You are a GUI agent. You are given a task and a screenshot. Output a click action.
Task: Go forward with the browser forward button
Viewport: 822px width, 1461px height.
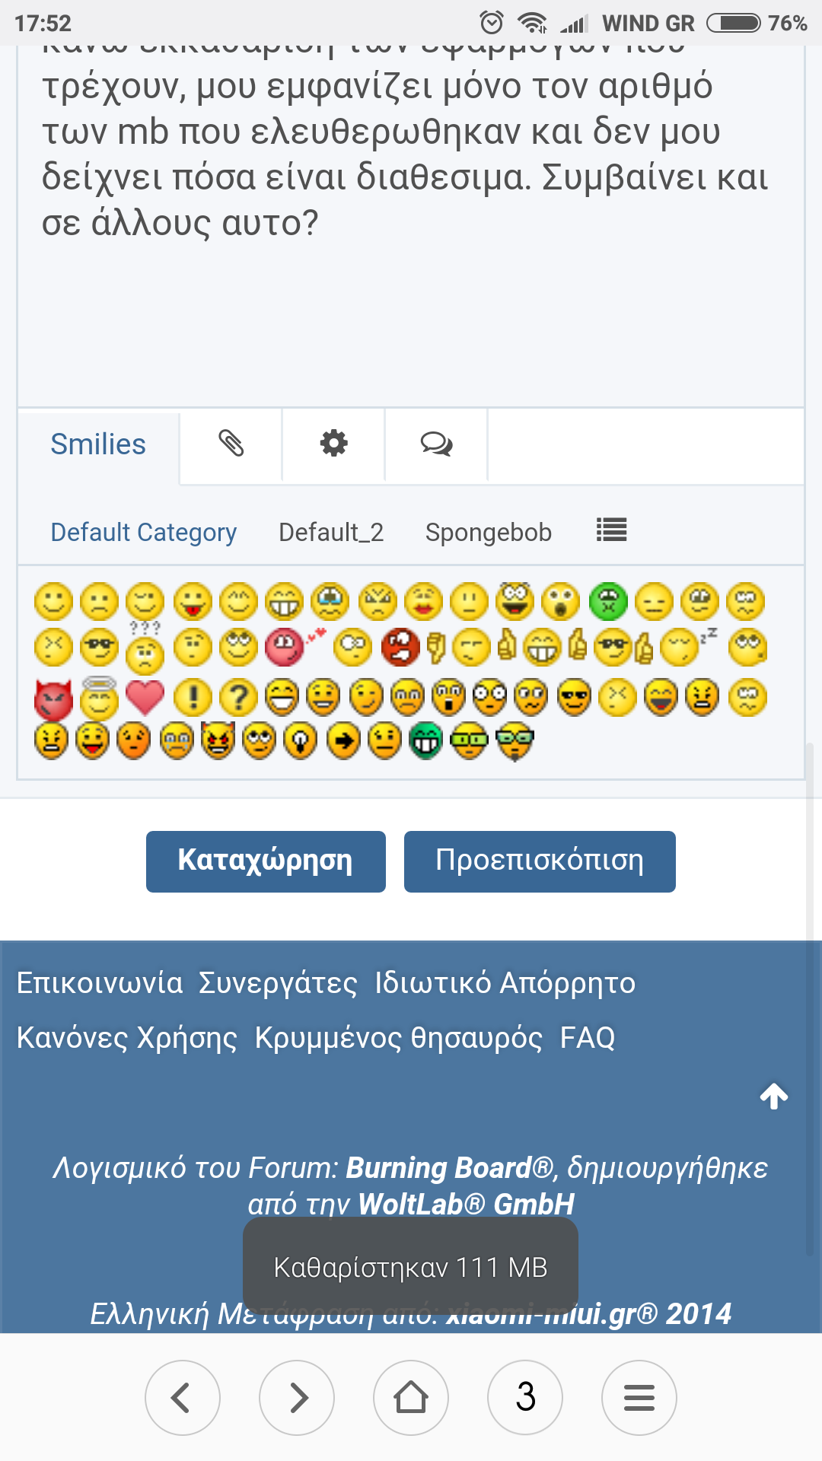(x=297, y=1398)
